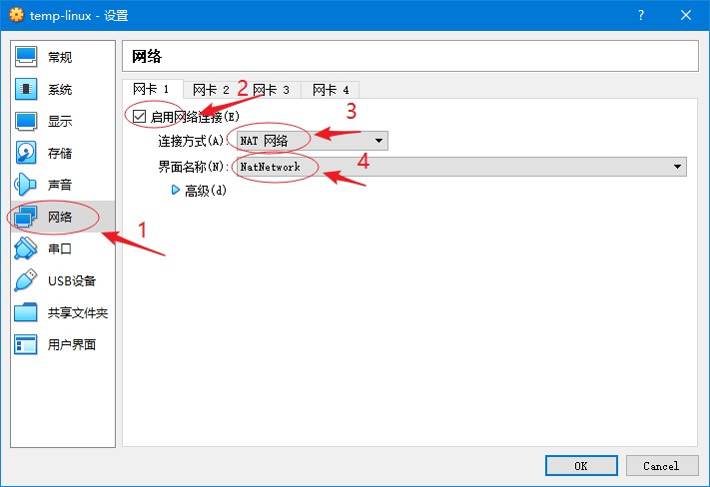The image size is (710, 487).
Task: Click the 用户界面 label in sidebar
Action: click(72, 345)
